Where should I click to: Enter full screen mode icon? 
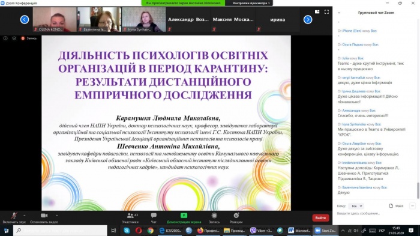[x=326, y=12]
